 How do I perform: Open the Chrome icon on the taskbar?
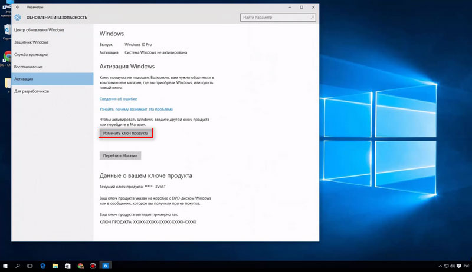[80, 266]
